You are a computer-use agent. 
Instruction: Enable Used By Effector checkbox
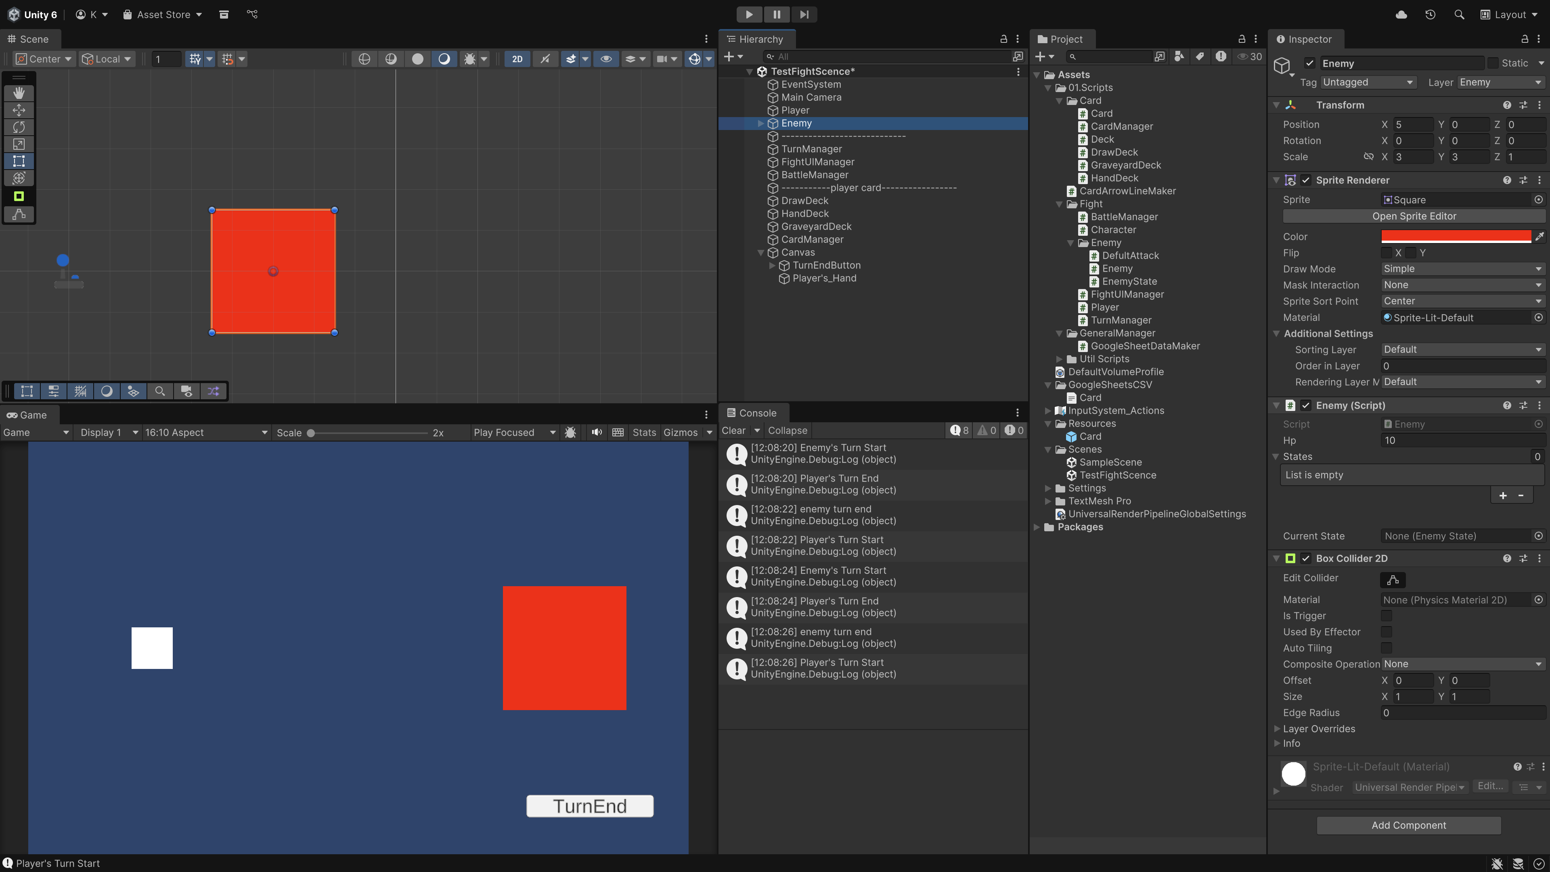(x=1387, y=632)
